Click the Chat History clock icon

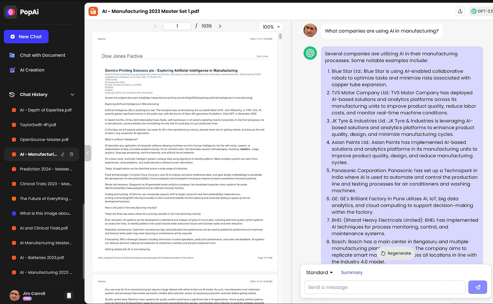12,95
